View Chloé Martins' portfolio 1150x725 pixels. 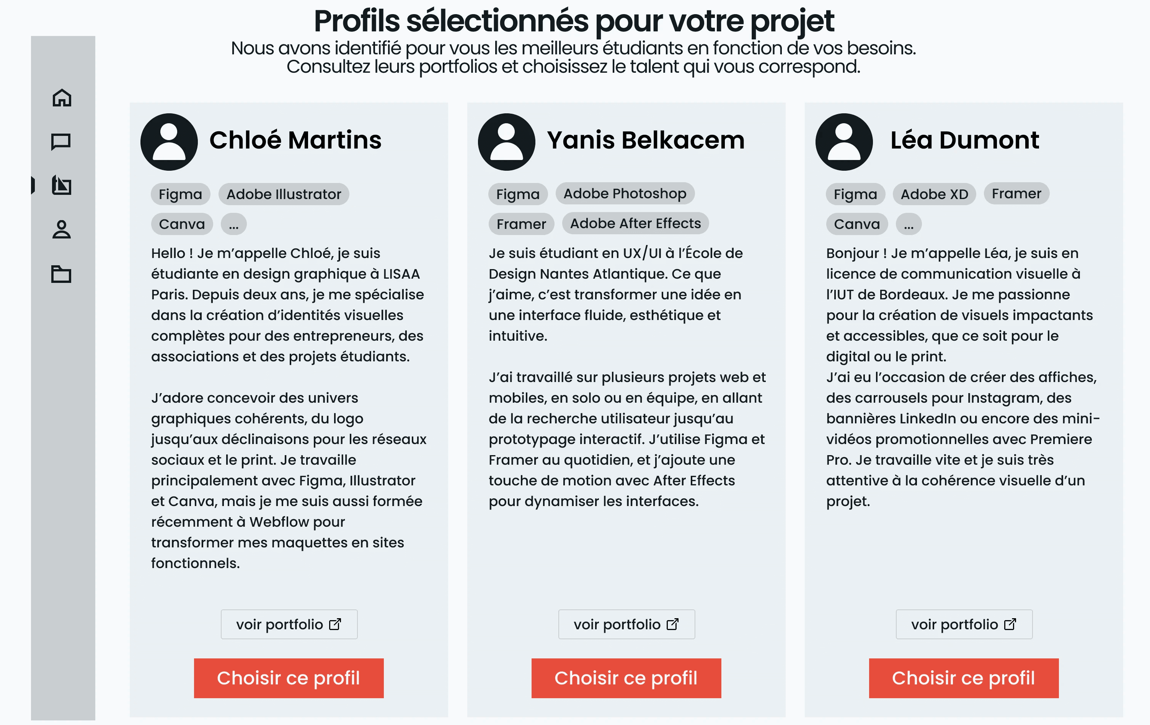coord(289,624)
